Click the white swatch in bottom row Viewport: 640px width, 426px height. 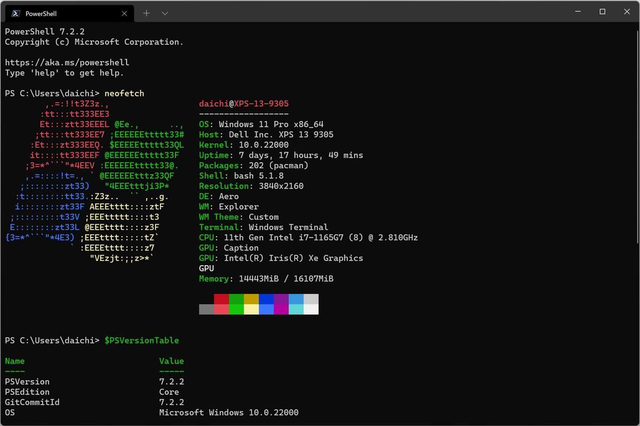click(x=311, y=309)
